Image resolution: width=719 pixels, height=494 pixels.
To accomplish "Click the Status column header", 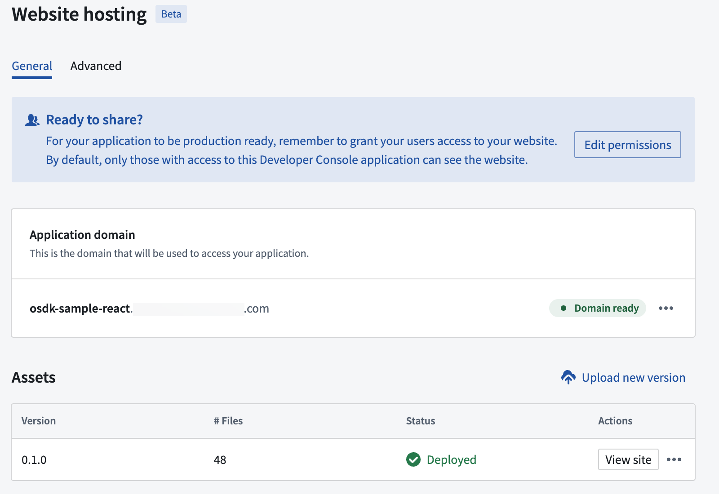I will point(420,421).
